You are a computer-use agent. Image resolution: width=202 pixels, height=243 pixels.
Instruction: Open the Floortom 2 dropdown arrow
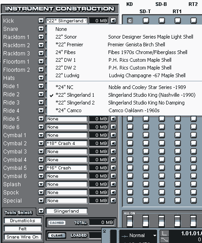coord(41,70)
